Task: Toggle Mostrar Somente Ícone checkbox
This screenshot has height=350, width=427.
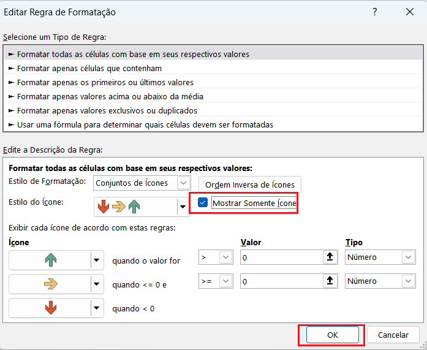Action: (x=203, y=202)
